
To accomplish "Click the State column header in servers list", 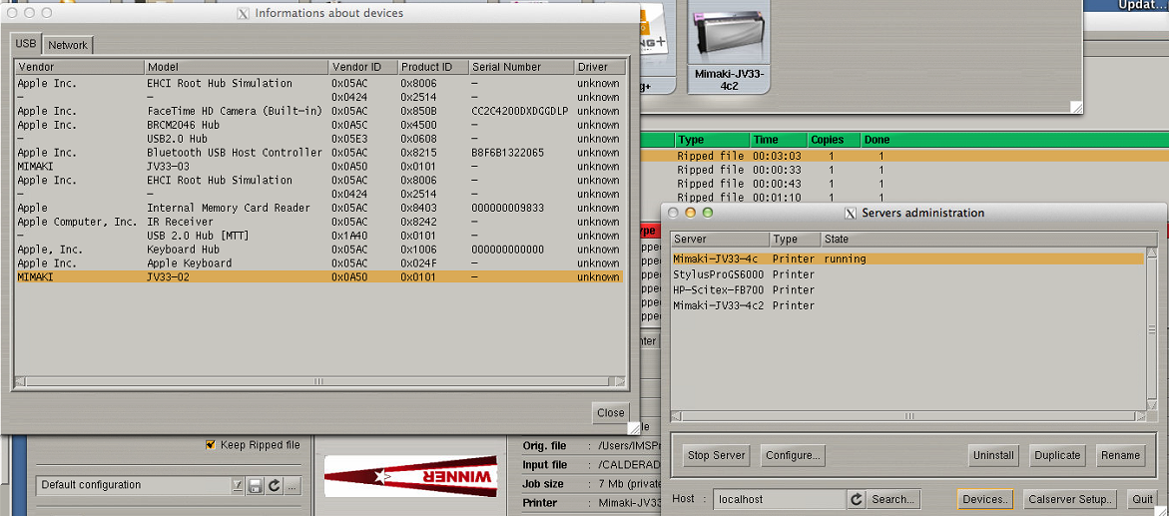I will 988,240.
